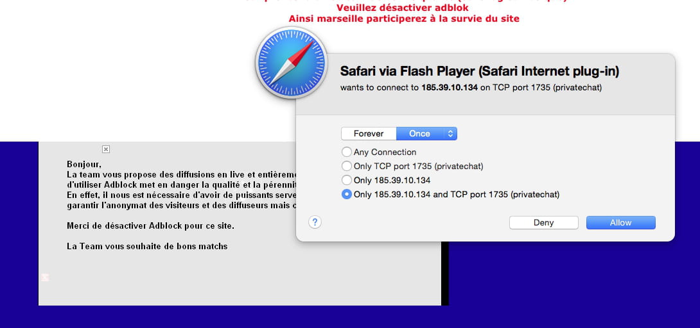Click the bold 185.39.10.134 address in the subtitle

(450, 88)
